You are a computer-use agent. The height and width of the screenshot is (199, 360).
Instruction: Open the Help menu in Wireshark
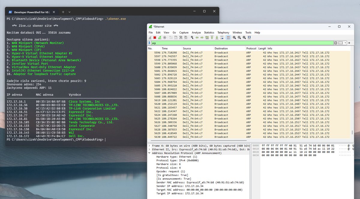click(x=257, y=32)
